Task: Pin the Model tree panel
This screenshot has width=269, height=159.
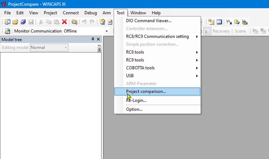Action: click(93, 39)
